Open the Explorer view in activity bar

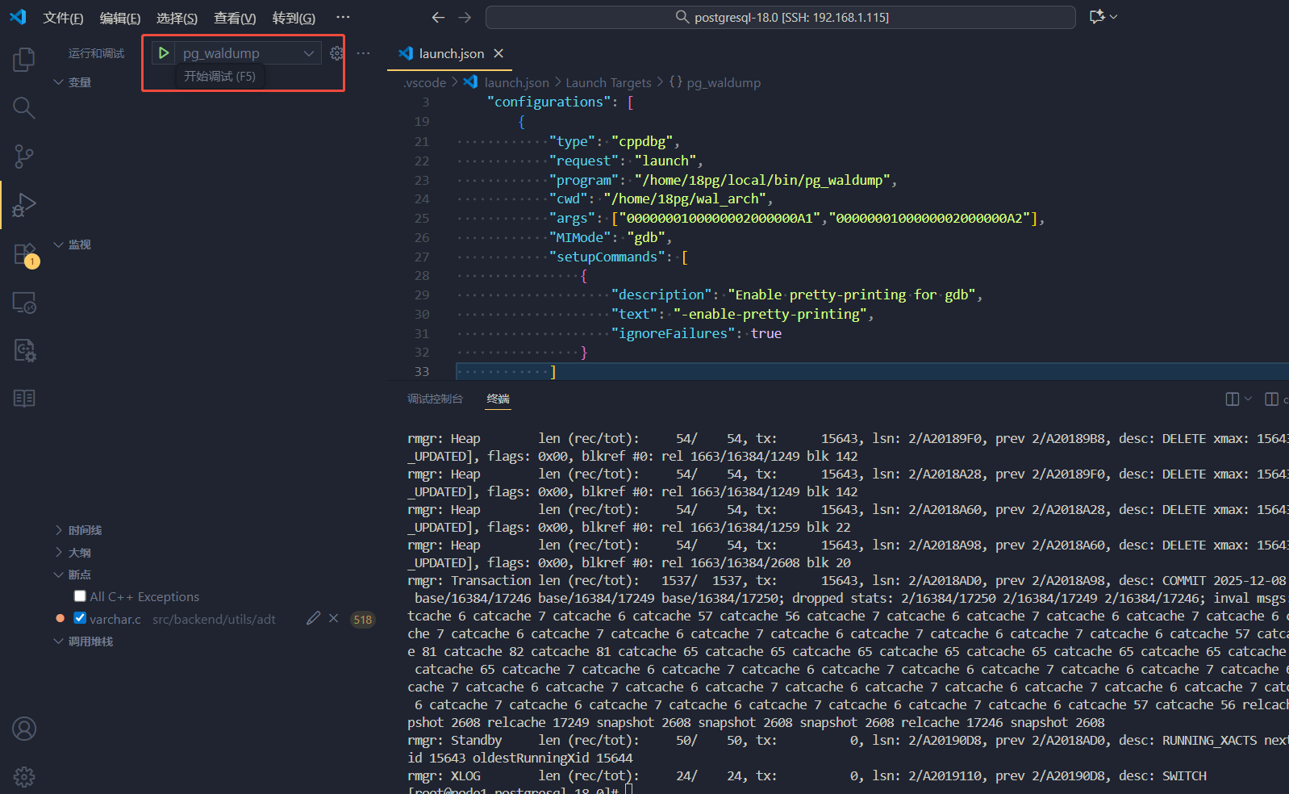tap(24, 59)
